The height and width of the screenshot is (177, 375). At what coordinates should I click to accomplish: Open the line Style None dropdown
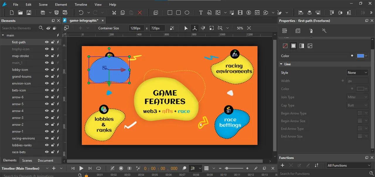[357, 73]
